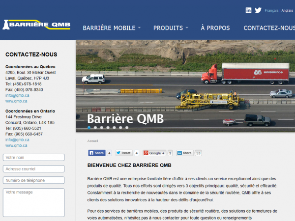Click the Numéro de téléphone field
295x221 pixels.
click(x=33, y=180)
